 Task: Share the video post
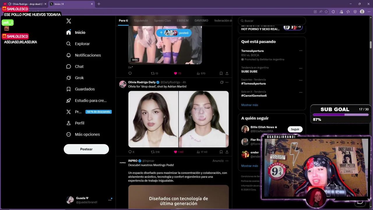227,73
